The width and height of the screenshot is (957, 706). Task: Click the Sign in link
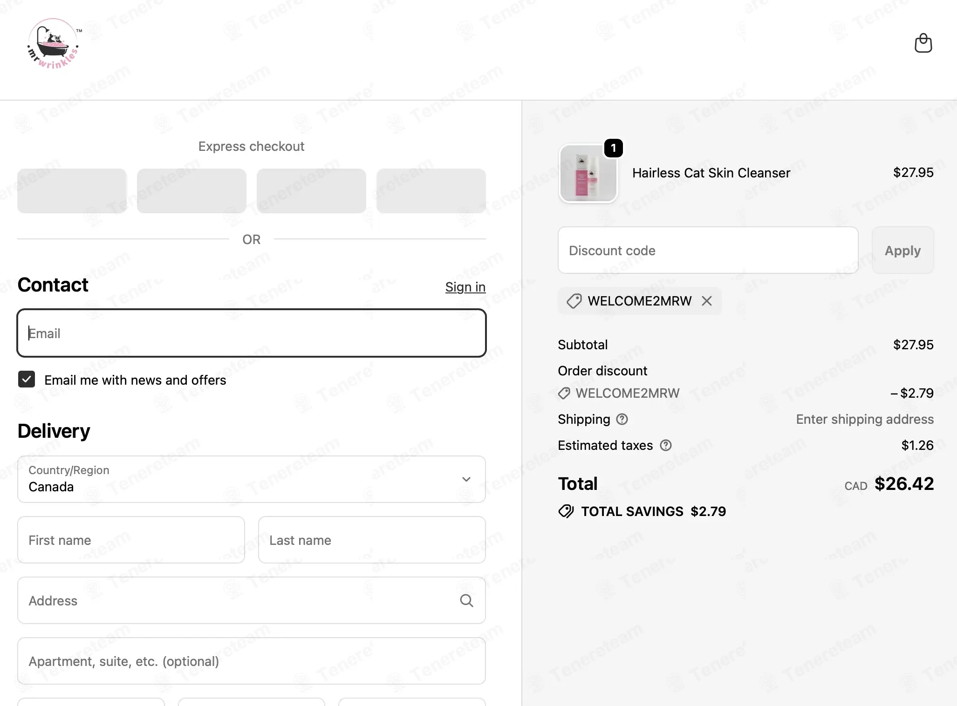tap(465, 287)
